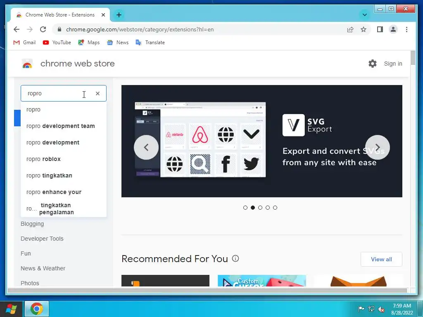
Task: Select fourth carousel dot
Action: (x=268, y=208)
